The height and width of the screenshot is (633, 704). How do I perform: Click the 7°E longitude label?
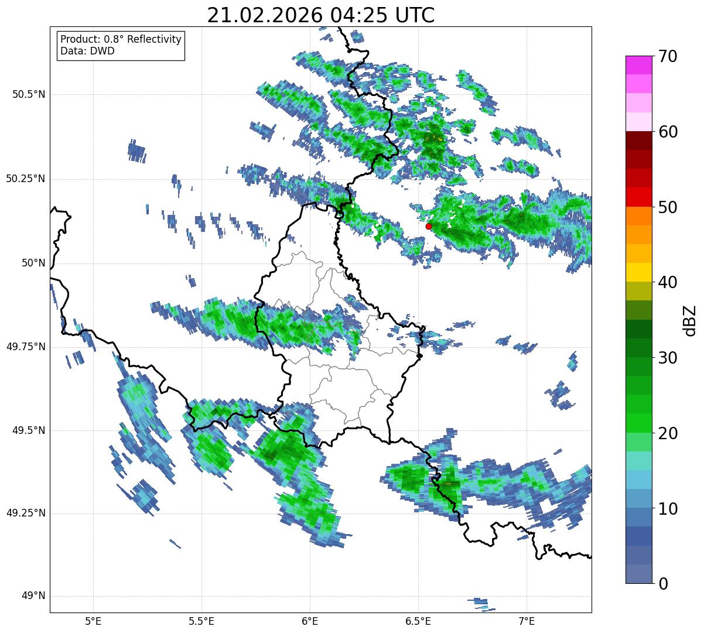tap(527, 621)
